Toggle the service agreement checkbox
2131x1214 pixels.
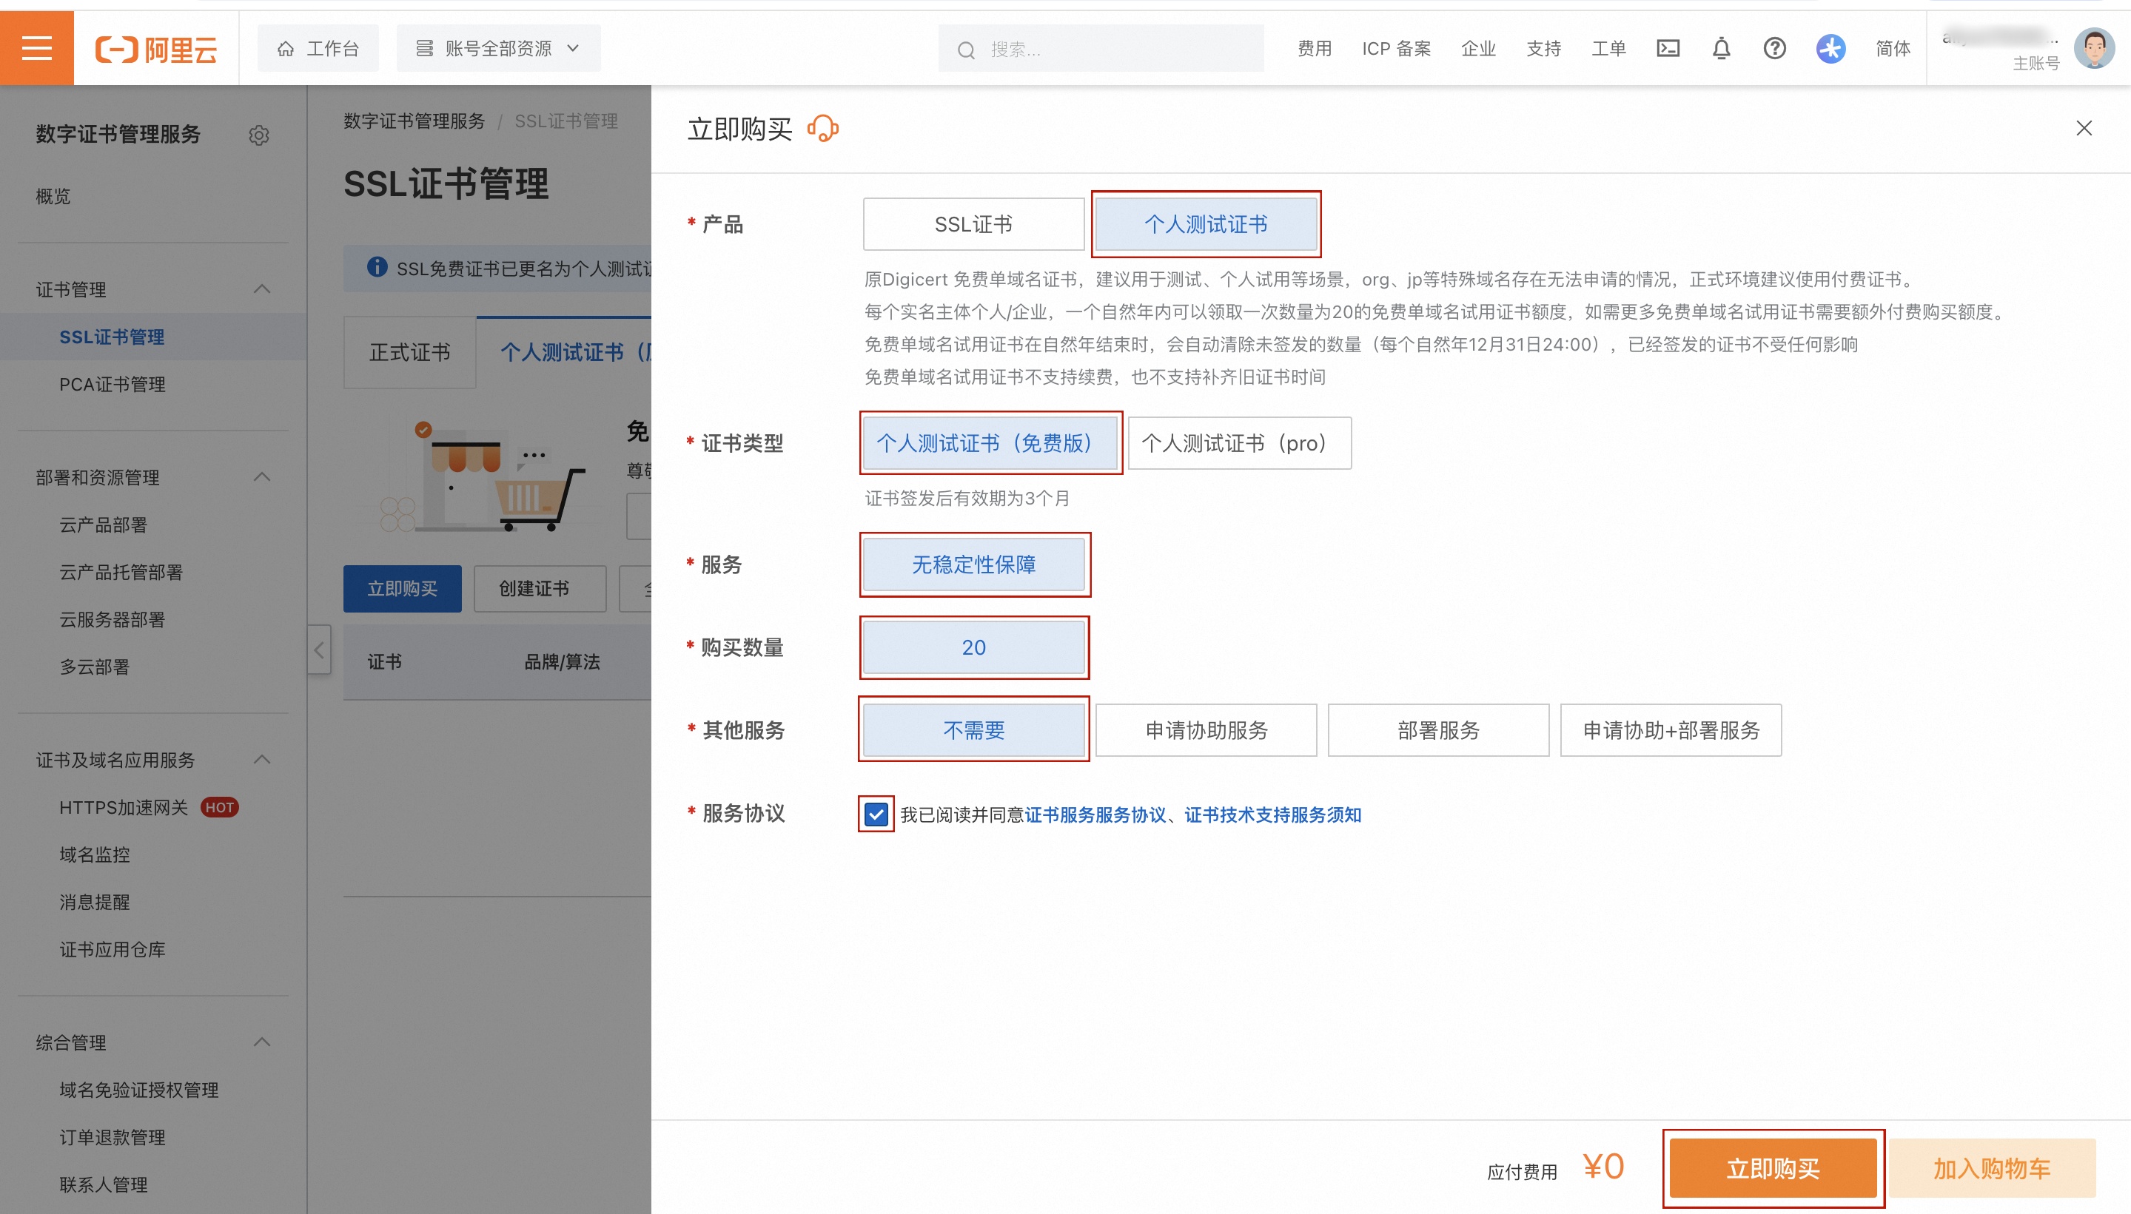(x=873, y=815)
